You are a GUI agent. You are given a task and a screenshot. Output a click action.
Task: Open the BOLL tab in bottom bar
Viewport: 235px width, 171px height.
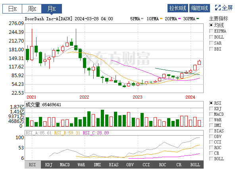(195, 165)
